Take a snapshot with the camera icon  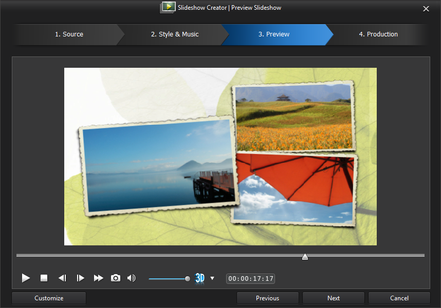pos(116,278)
